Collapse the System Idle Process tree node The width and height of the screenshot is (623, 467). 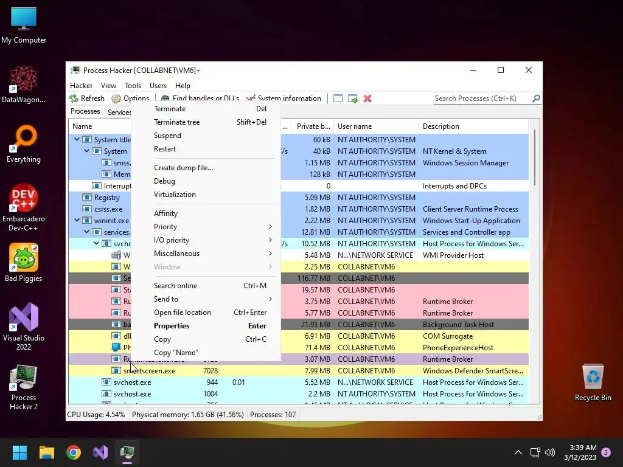coord(77,139)
